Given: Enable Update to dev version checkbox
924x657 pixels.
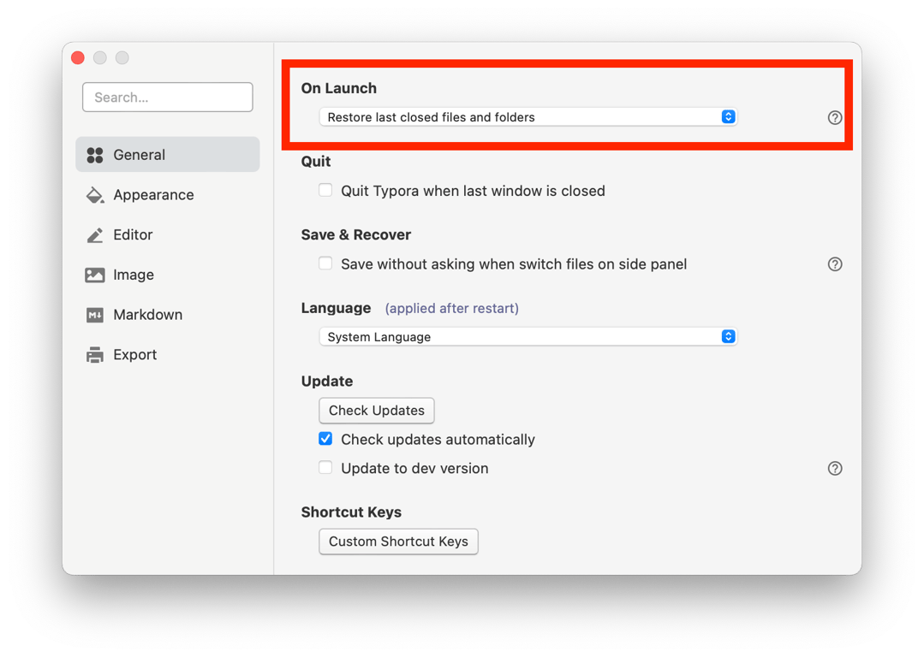Looking at the screenshot, I should (x=325, y=468).
